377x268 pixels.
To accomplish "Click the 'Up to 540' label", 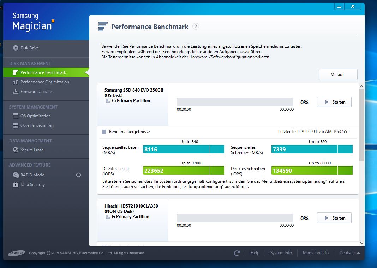I will [189, 142].
